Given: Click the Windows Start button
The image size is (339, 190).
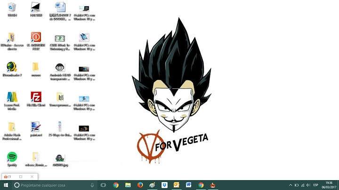Looking at the screenshot, I should [x=6, y=185].
